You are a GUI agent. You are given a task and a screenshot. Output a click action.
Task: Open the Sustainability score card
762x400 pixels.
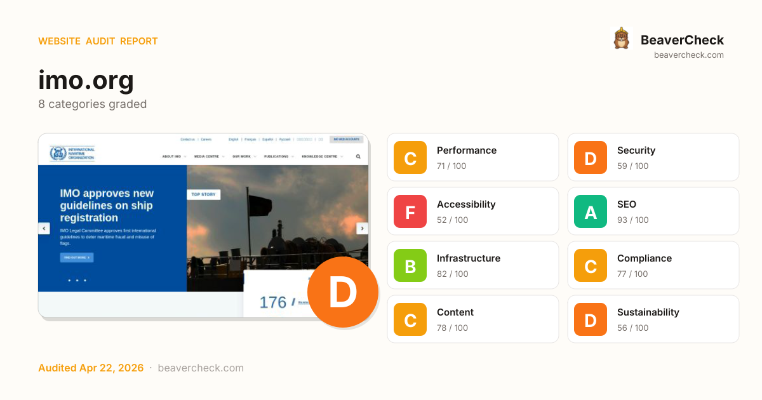click(653, 319)
